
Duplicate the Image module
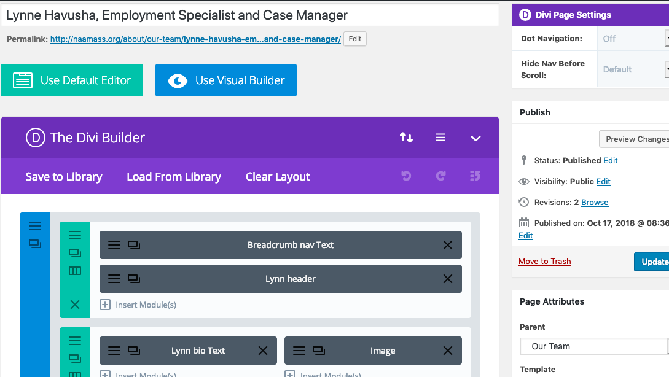click(319, 351)
